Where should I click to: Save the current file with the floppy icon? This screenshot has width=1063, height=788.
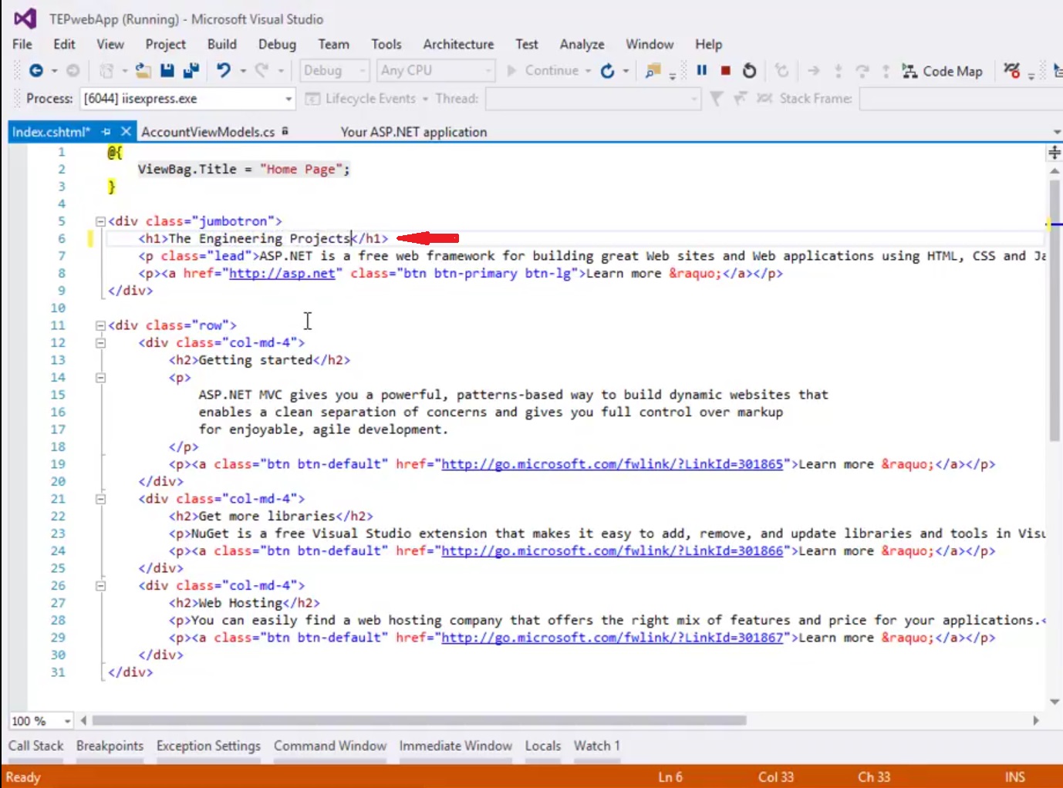click(167, 71)
